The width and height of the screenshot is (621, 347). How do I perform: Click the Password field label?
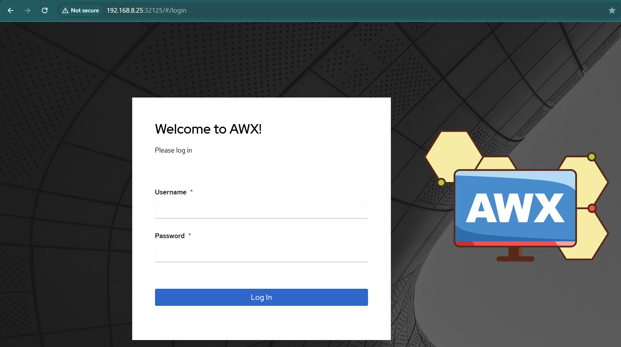pyautogui.click(x=170, y=236)
